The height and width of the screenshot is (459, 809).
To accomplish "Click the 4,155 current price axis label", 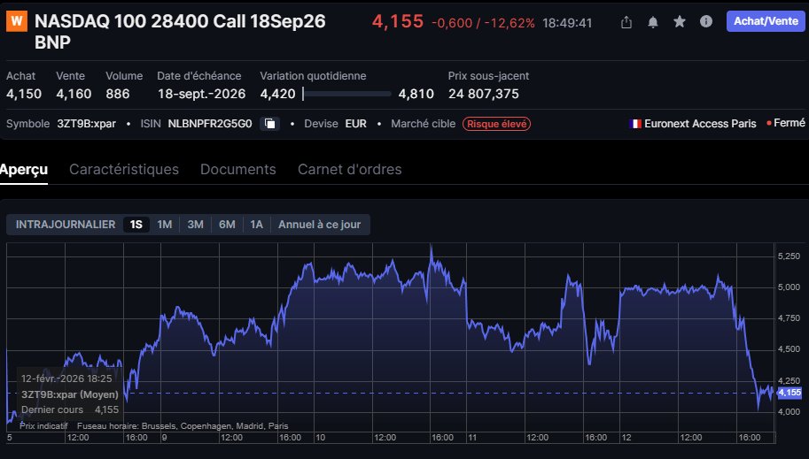I will point(790,393).
